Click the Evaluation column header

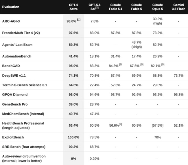[x=11, y=7]
